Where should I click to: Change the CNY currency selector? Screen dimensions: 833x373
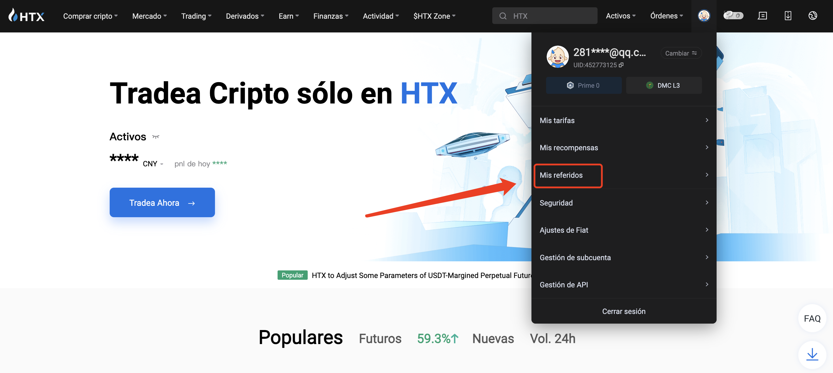[153, 164]
